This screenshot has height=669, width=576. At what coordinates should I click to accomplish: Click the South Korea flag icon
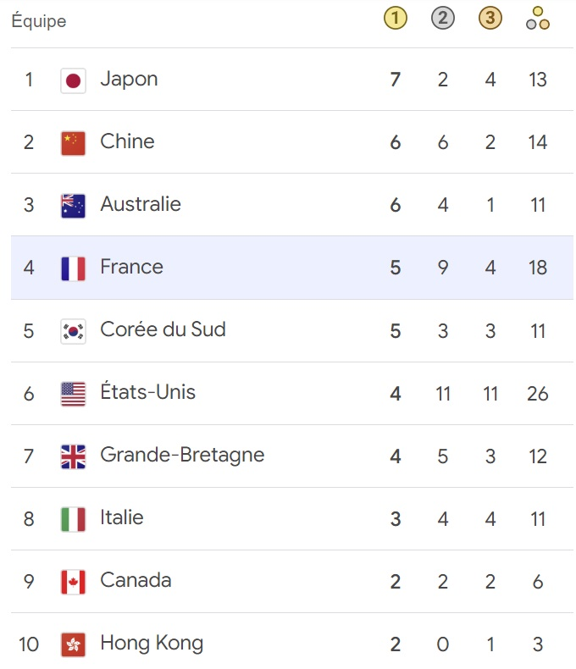point(74,331)
